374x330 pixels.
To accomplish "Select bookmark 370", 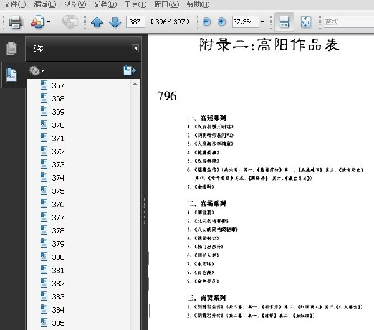I will (x=58, y=125).
